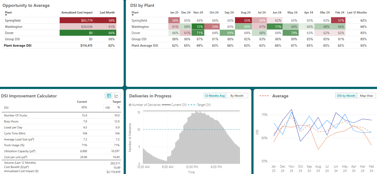Click Dover's green $0 cost impact cell

77,33
